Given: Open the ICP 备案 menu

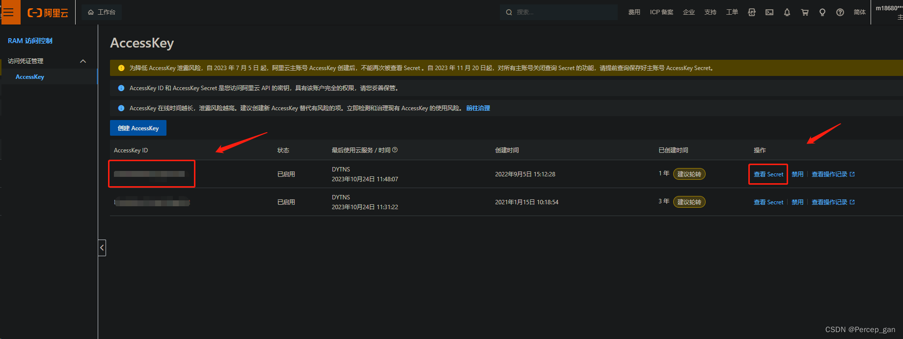Looking at the screenshot, I should point(661,12).
